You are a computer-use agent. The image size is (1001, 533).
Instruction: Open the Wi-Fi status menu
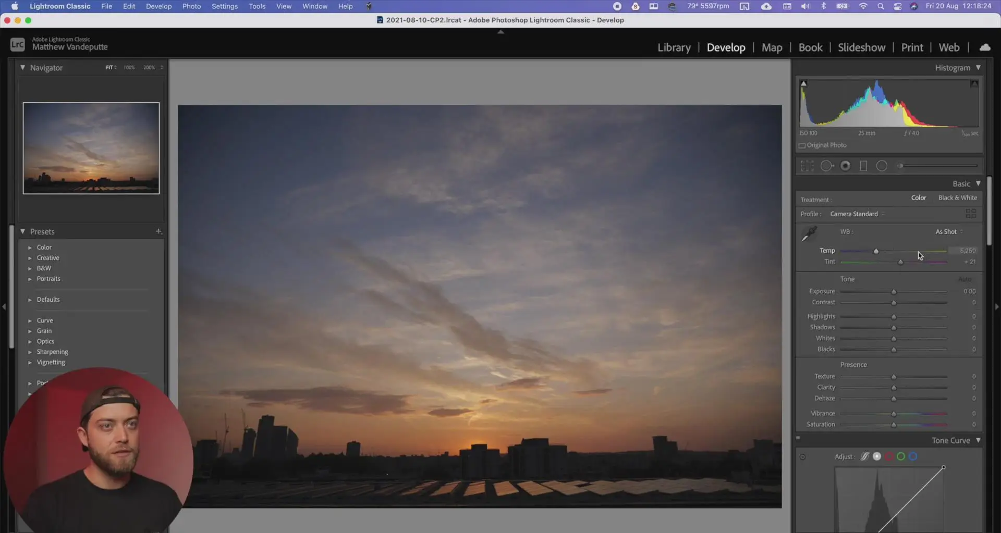[863, 6]
